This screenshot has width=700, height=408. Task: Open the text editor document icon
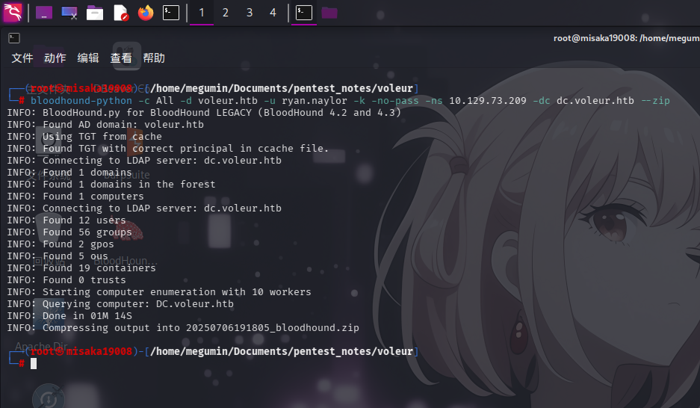[x=120, y=13]
